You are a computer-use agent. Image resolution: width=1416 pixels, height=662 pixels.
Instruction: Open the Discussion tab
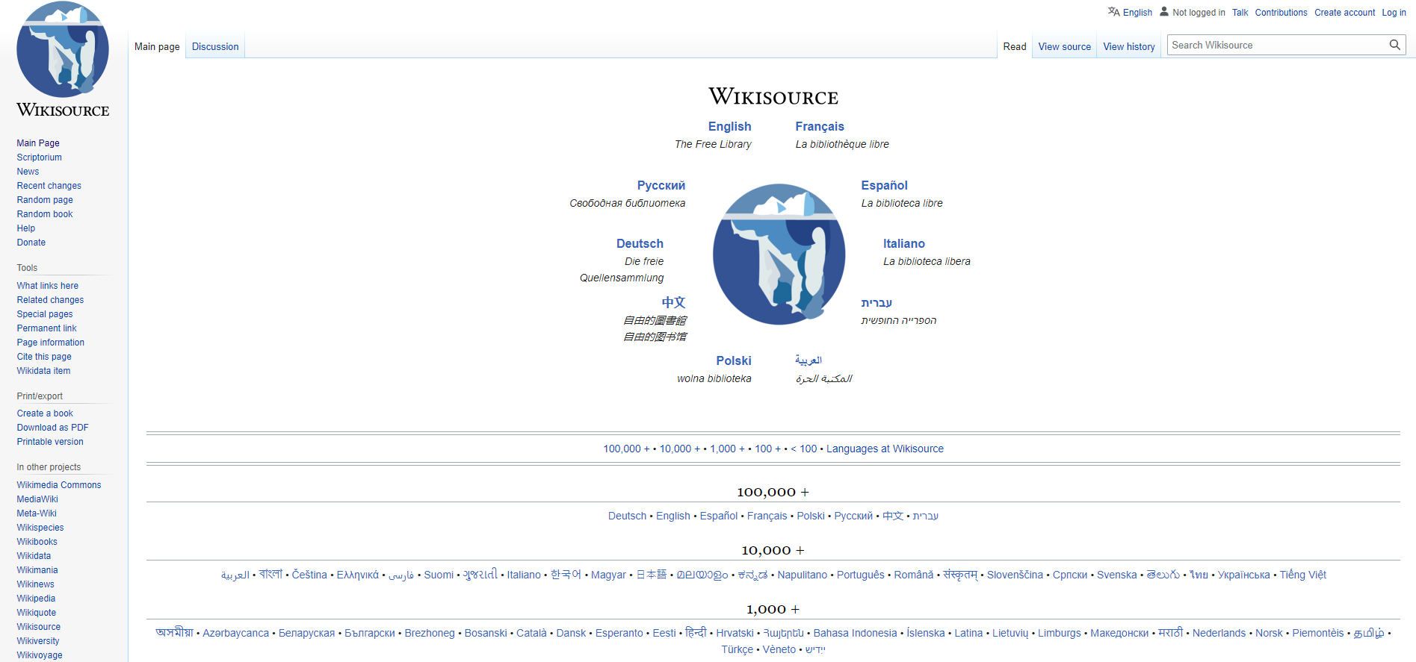pos(215,46)
